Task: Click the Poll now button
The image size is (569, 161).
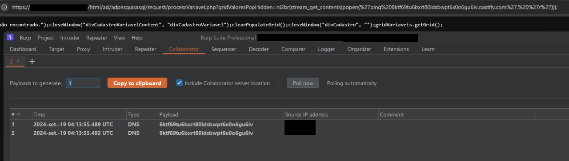Action: coord(303,83)
